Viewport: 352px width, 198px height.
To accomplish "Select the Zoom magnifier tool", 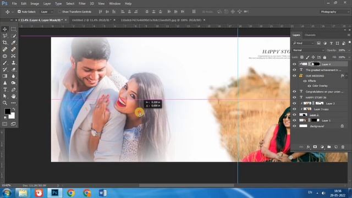I will (x=5, y=103).
